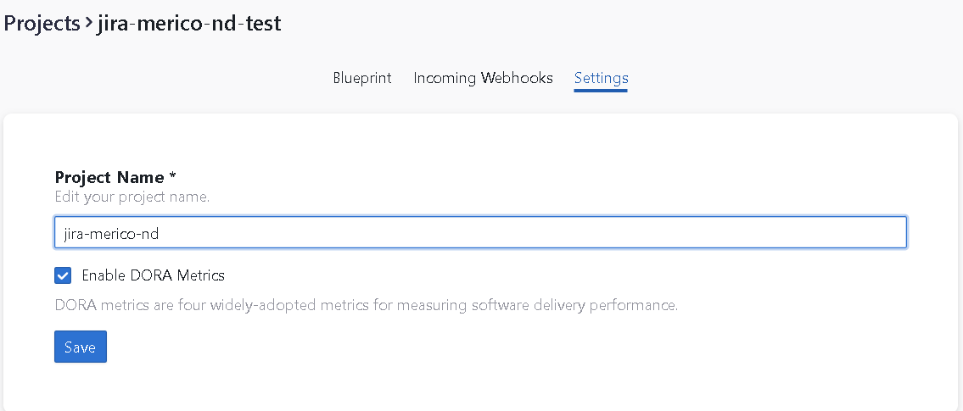Click the Enable DORA Metrics label text
The height and width of the screenshot is (411, 963).
pyautogui.click(x=153, y=275)
